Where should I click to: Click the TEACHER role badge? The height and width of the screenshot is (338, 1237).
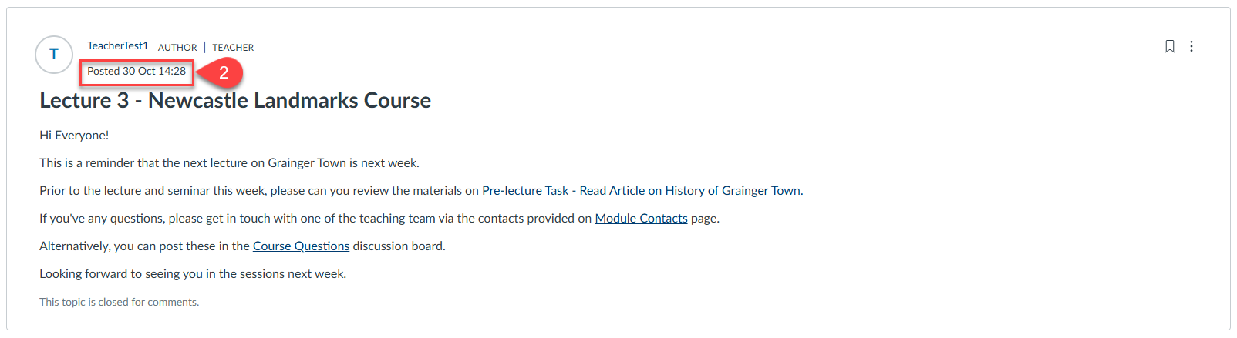coord(233,48)
